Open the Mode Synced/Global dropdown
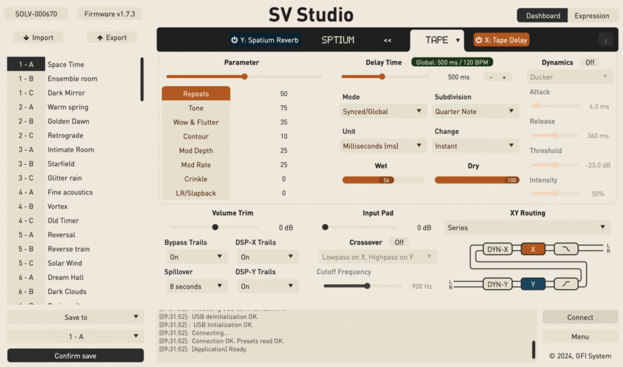Image resolution: width=623 pixels, height=367 pixels. pyautogui.click(x=383, y=111)
